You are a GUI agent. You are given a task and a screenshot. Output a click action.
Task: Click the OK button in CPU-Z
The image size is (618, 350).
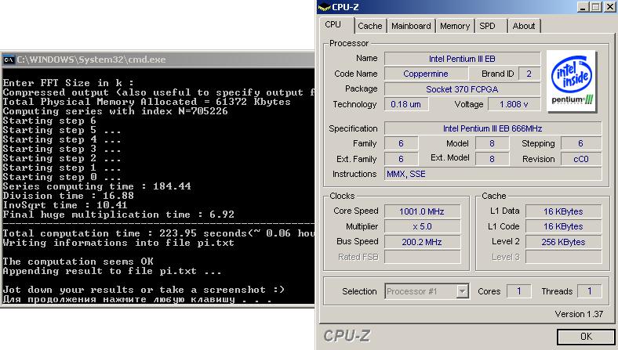[x=586, y=337]
